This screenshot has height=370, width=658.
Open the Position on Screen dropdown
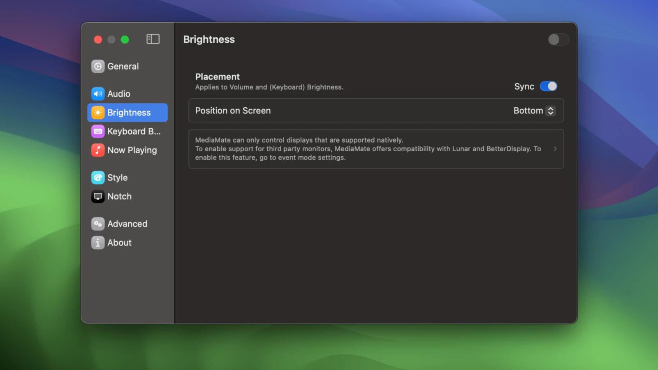pos(534,111)
